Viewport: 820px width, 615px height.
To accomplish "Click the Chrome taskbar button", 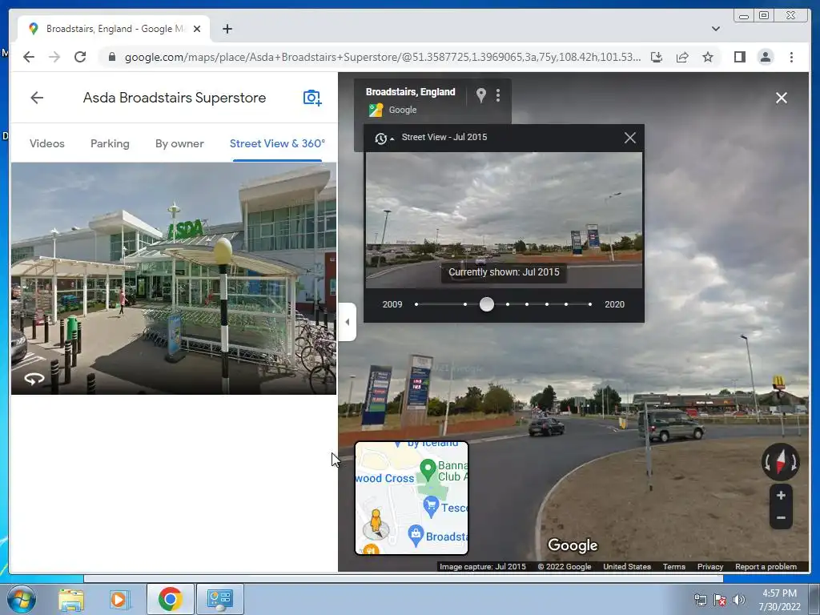I will 170,599.
